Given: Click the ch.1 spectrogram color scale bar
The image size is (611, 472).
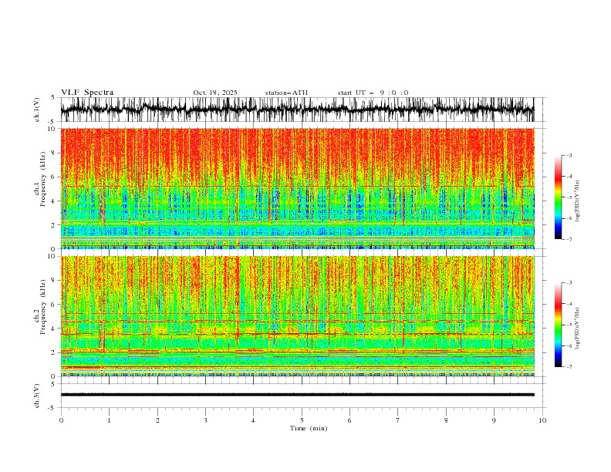Looking at the screenshot, I should (x=558, y=197).
